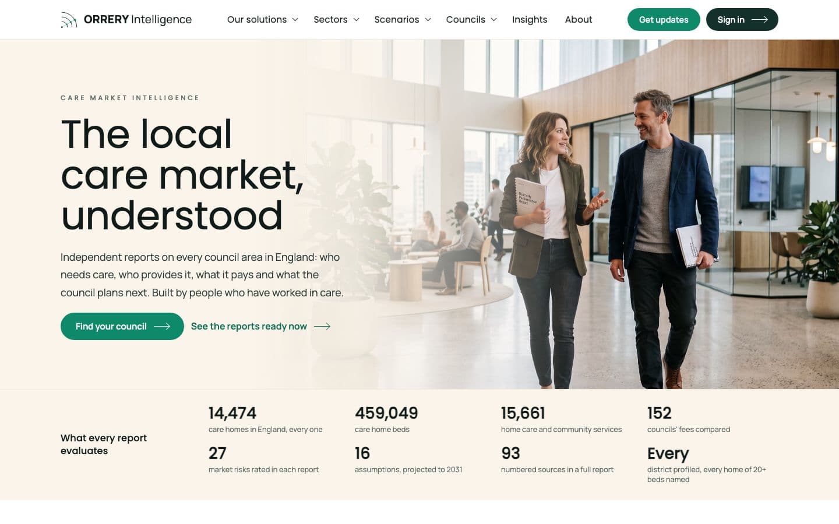The image size is (839, 524).
Task: Open the Councils menu
Action: coord(471,20)
